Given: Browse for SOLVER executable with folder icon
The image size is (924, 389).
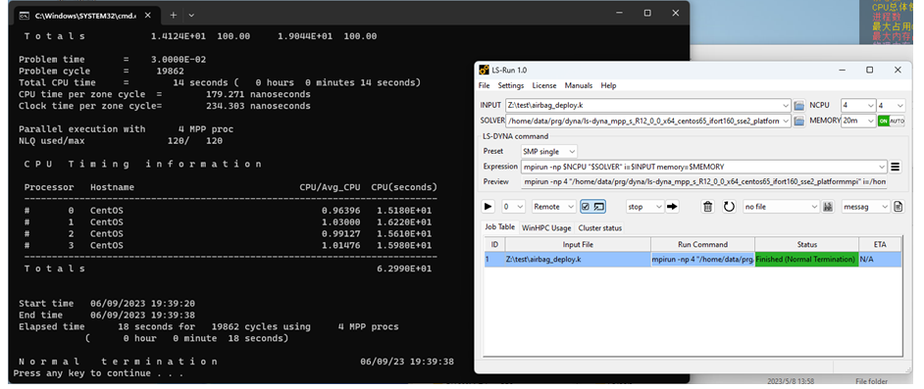Looking at the screenshot, I should [798, 121].
